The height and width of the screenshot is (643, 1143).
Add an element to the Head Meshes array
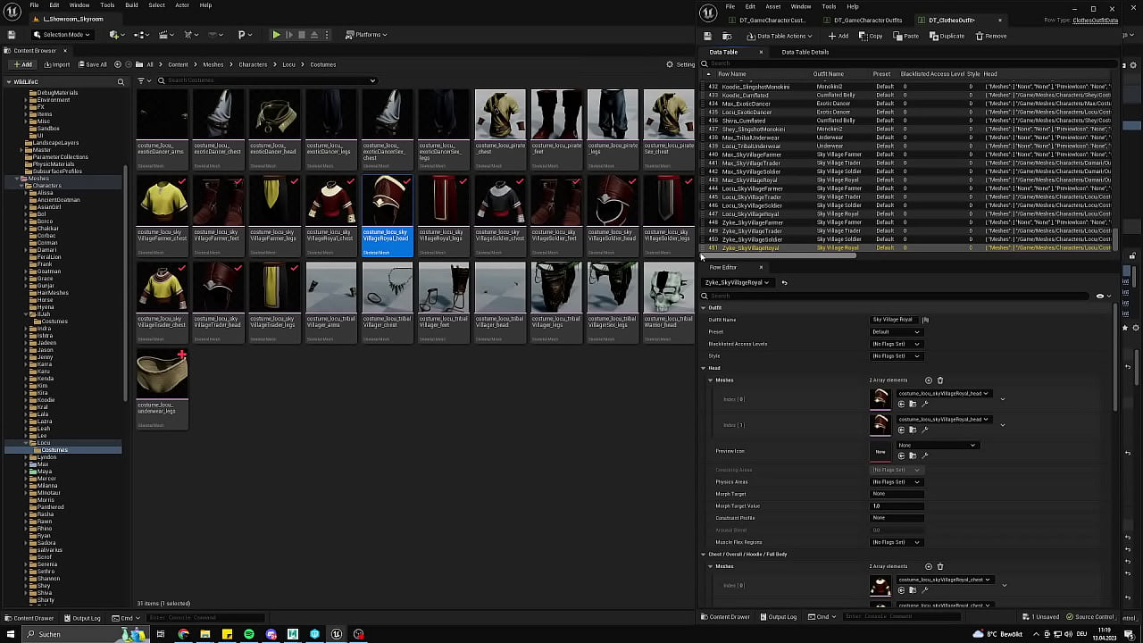click(x=929, y=380)
